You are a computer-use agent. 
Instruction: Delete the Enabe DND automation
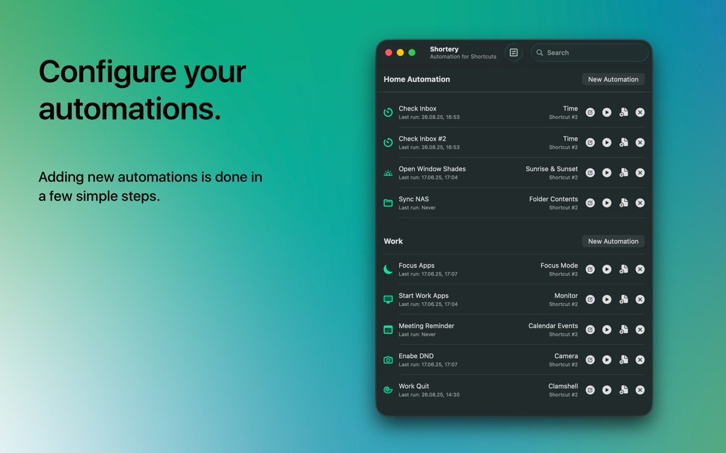tap(640, 360)
